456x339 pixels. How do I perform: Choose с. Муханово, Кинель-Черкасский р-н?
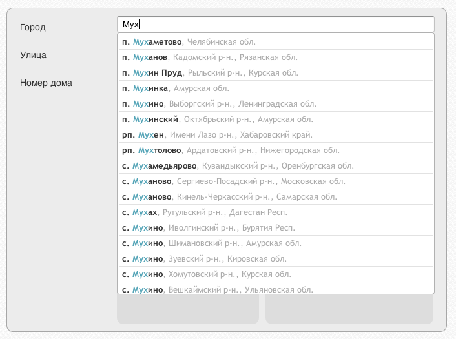(x=275, y=197)
